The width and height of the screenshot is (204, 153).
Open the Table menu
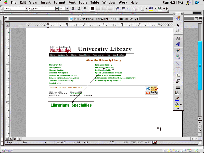pyautogui.click(x=95, y=3)
